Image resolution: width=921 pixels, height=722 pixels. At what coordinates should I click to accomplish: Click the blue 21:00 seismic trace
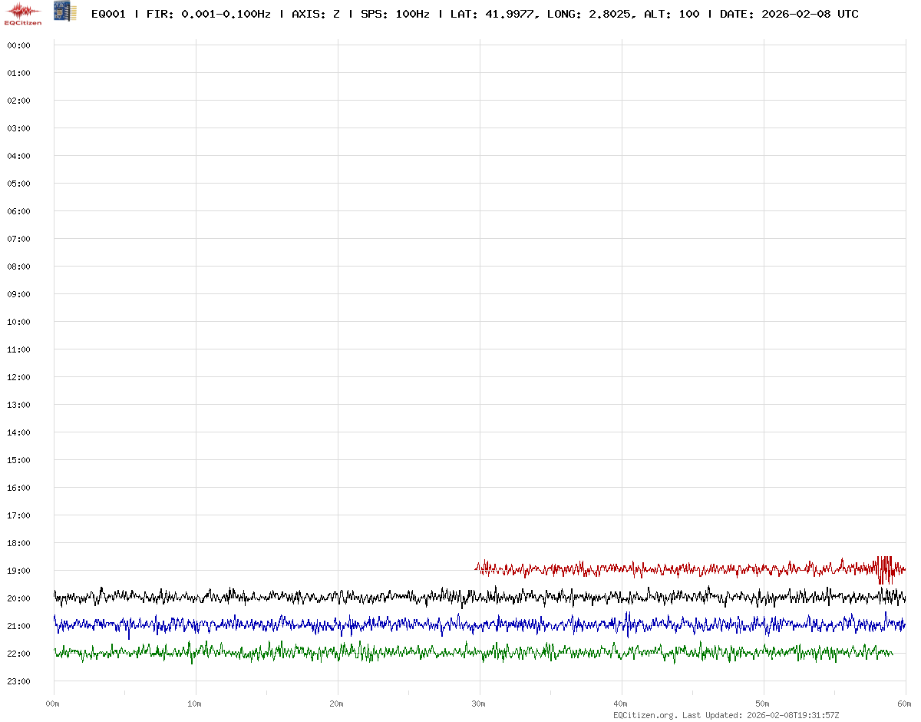tap(384, 624)
